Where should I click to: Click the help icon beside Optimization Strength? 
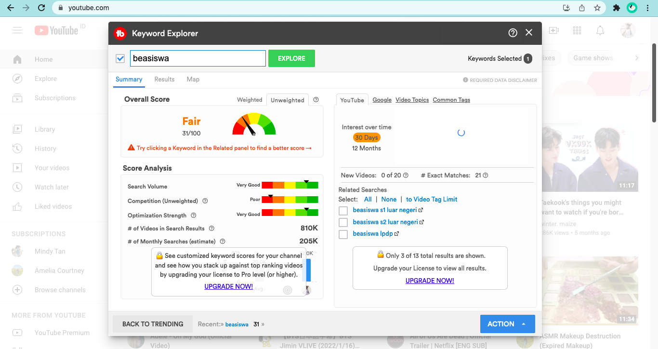click(x=193, y=215)
